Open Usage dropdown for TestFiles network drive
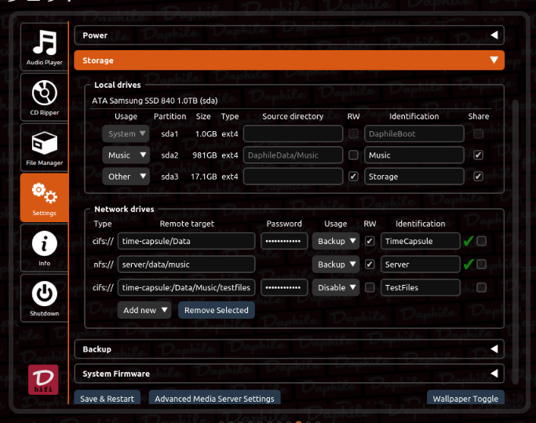The width and height of the screenshot is (536, 423). tap(336, 287)
